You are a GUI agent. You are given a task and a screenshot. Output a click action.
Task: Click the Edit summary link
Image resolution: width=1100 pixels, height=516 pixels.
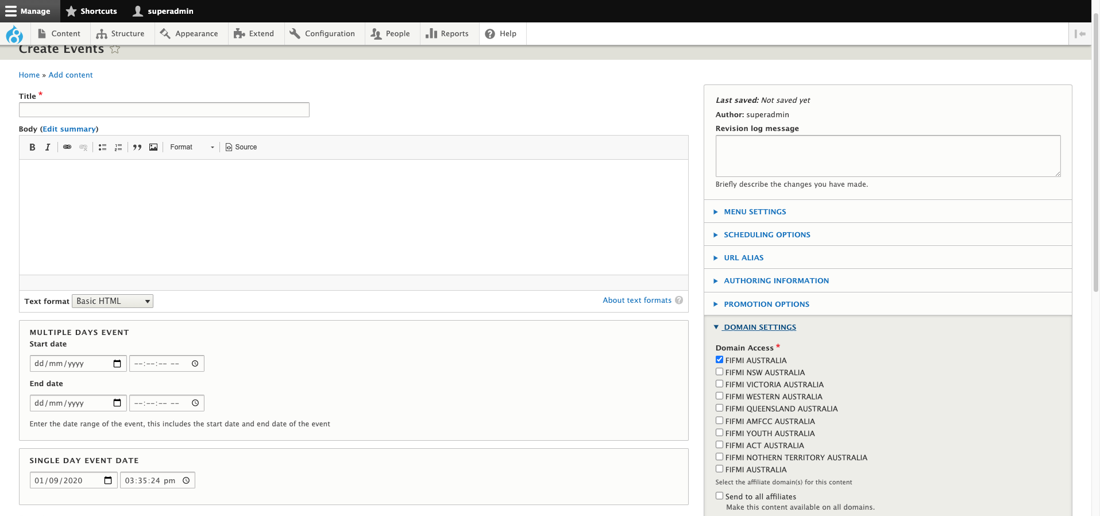pyautogui.click(x=69, y=129)
